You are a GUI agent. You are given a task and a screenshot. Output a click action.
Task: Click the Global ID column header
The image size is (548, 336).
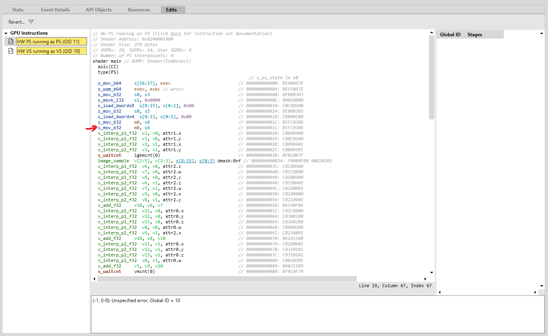pos(450,35)
